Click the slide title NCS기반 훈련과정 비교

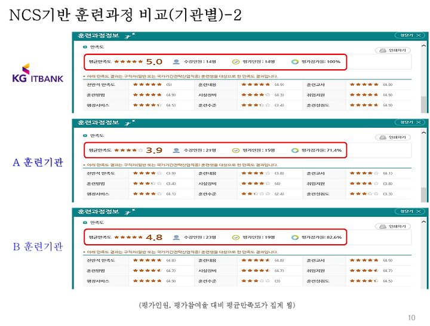click(x=125, y=15)
